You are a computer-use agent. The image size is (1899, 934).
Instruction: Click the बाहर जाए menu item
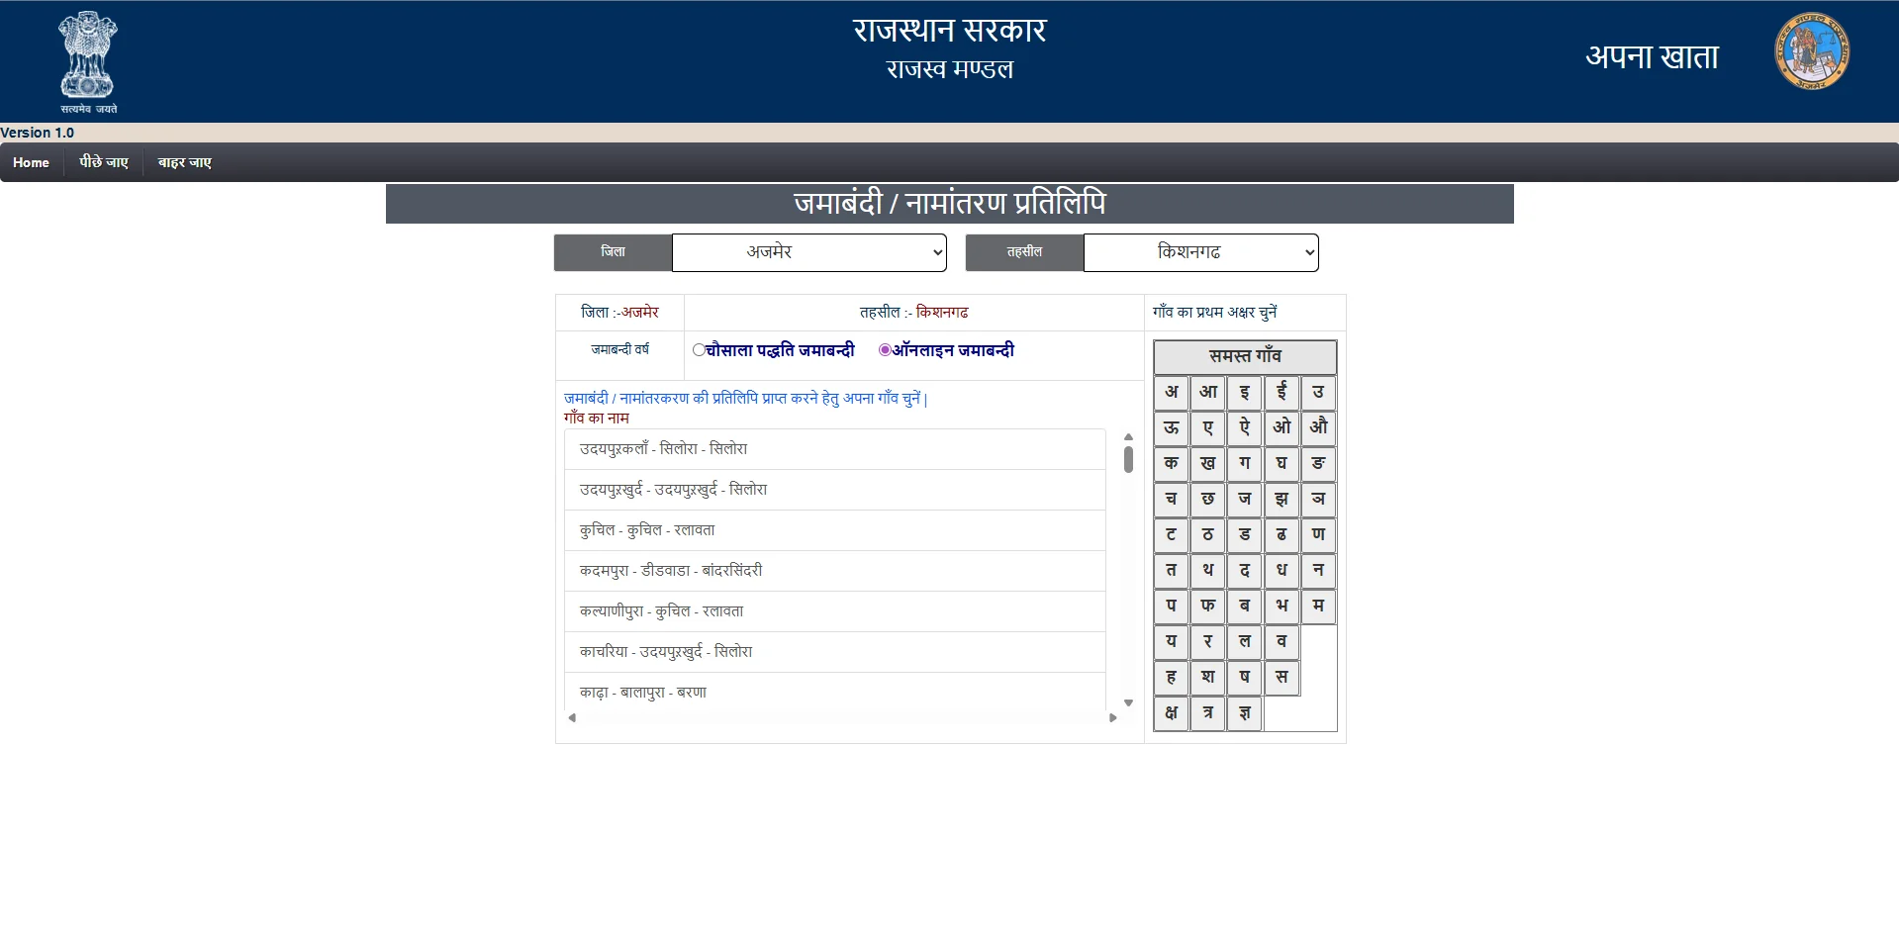[x=184, y=162]
